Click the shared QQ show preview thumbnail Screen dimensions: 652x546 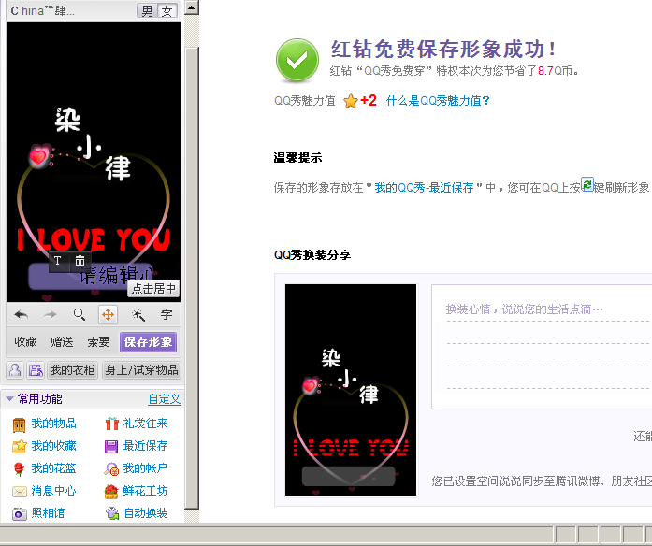click(x=351, y=390)
